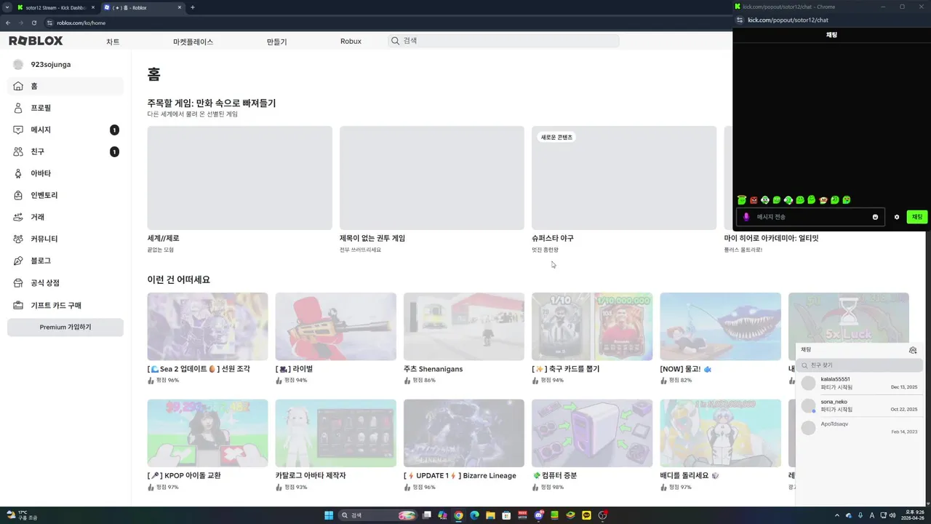Open 거래 in the sidebar
The width and height of the screenshot is (931, 524).
[65, 217]
